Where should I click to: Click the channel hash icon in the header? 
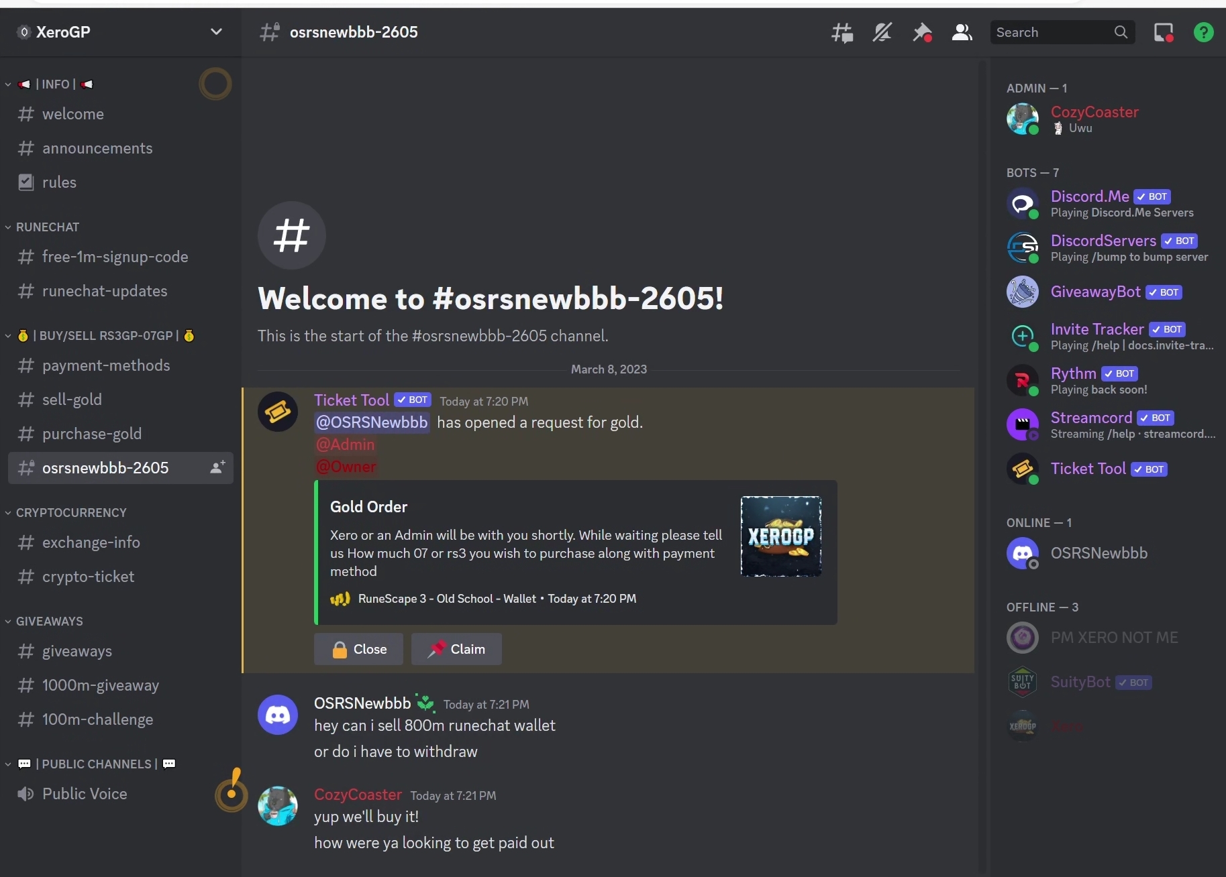[x=269, y=32]
